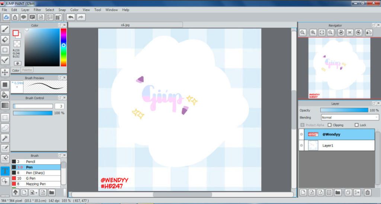Delete layer with trash icon
This screenshot has width=381, height=204.
click(x=367, y=193)
